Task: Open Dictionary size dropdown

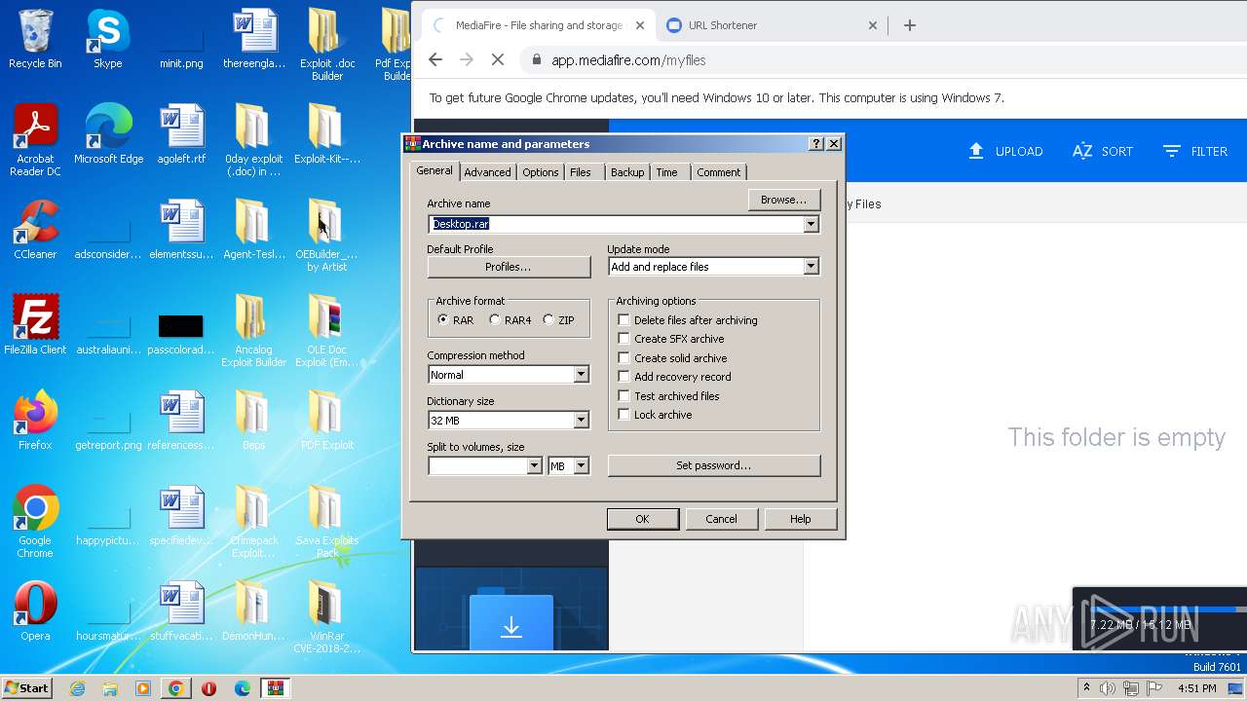Action: pyautogui.click(x=581, y=421)
